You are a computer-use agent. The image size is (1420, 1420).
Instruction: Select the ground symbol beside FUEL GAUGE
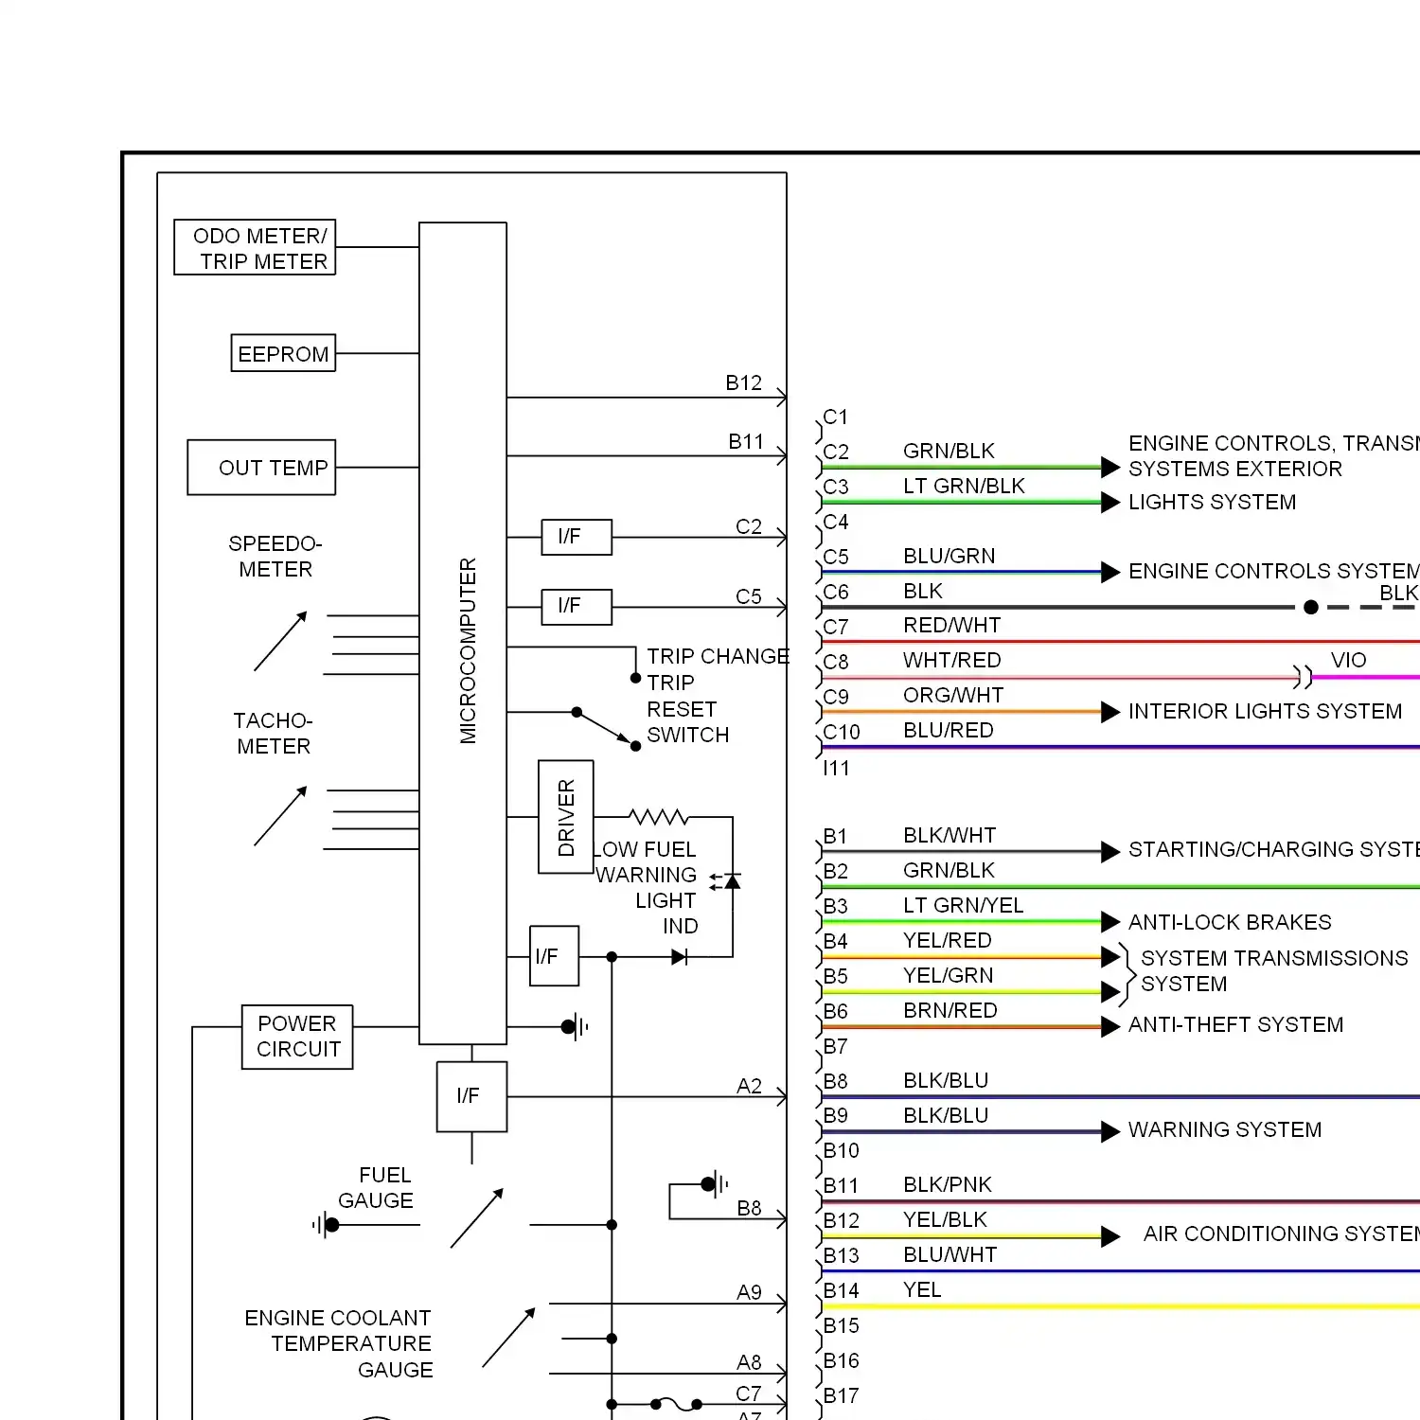pyautogui.click(x=326, y=1225)
